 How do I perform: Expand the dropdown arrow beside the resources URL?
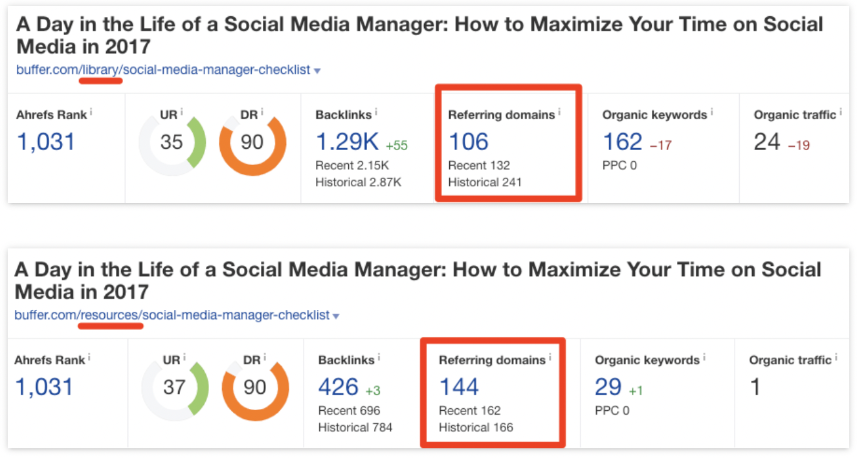click(336, 316)
